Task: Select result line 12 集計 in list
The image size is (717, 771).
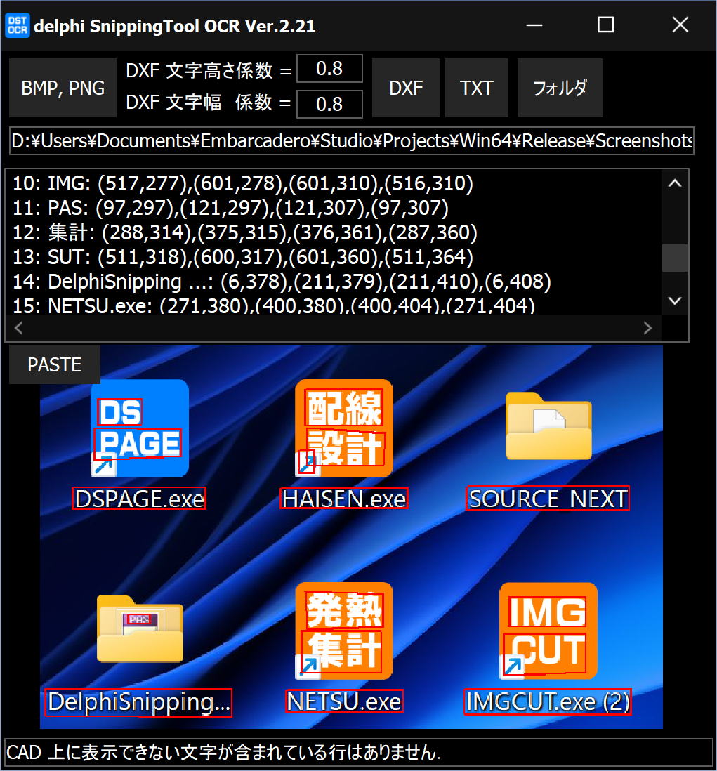Action: tap(245, 232)
